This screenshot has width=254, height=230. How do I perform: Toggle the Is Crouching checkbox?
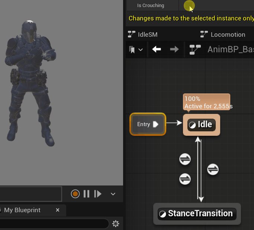pyautogui.click(x=189, y=6)
